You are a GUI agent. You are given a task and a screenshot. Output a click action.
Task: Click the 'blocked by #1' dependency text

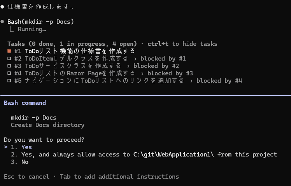[163, 59]
